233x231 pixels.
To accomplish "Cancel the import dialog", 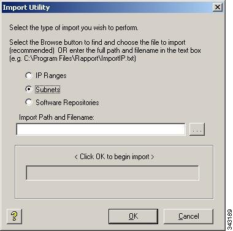I will point(188,216).
